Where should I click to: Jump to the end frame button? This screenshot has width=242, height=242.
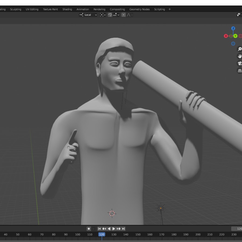(123, 229)
